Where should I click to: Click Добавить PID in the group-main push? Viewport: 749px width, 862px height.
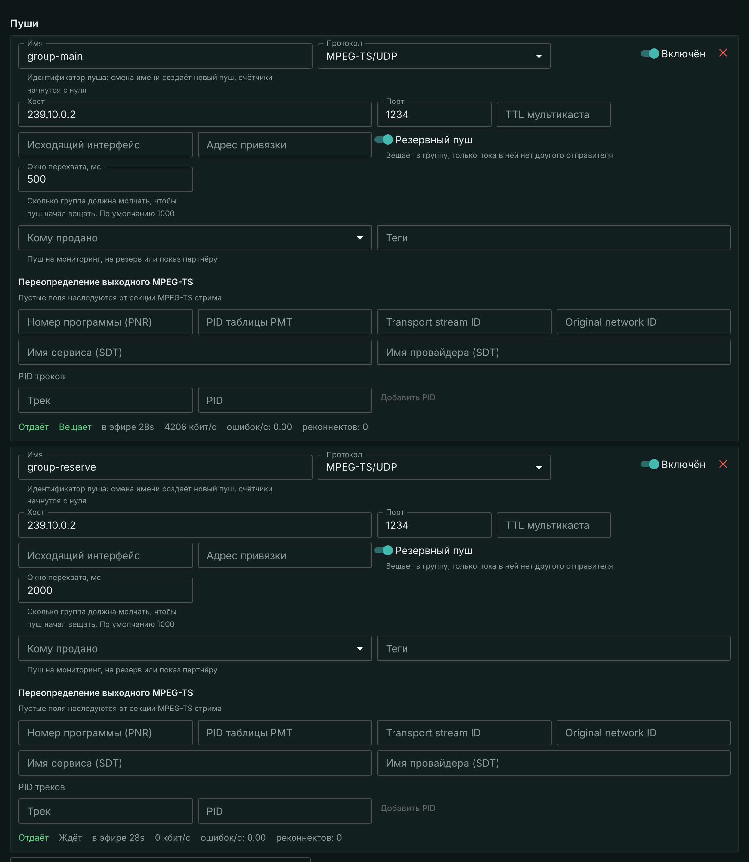pos(407,397)
